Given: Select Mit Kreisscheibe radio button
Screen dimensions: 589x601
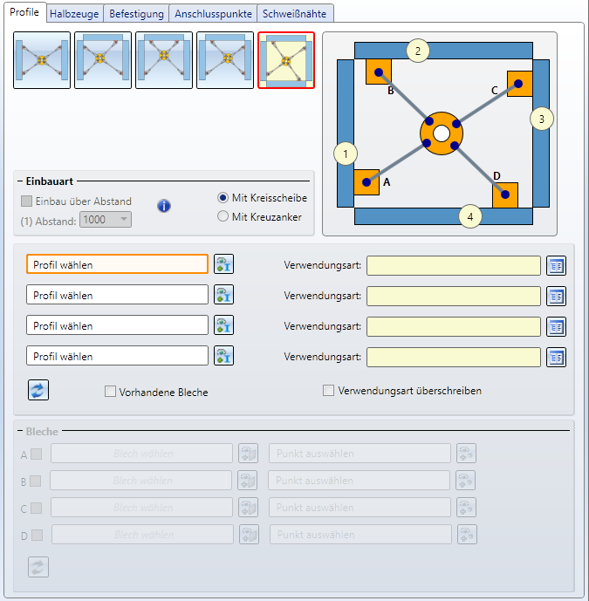Looking at the screenshot, I should click(223, 198).
